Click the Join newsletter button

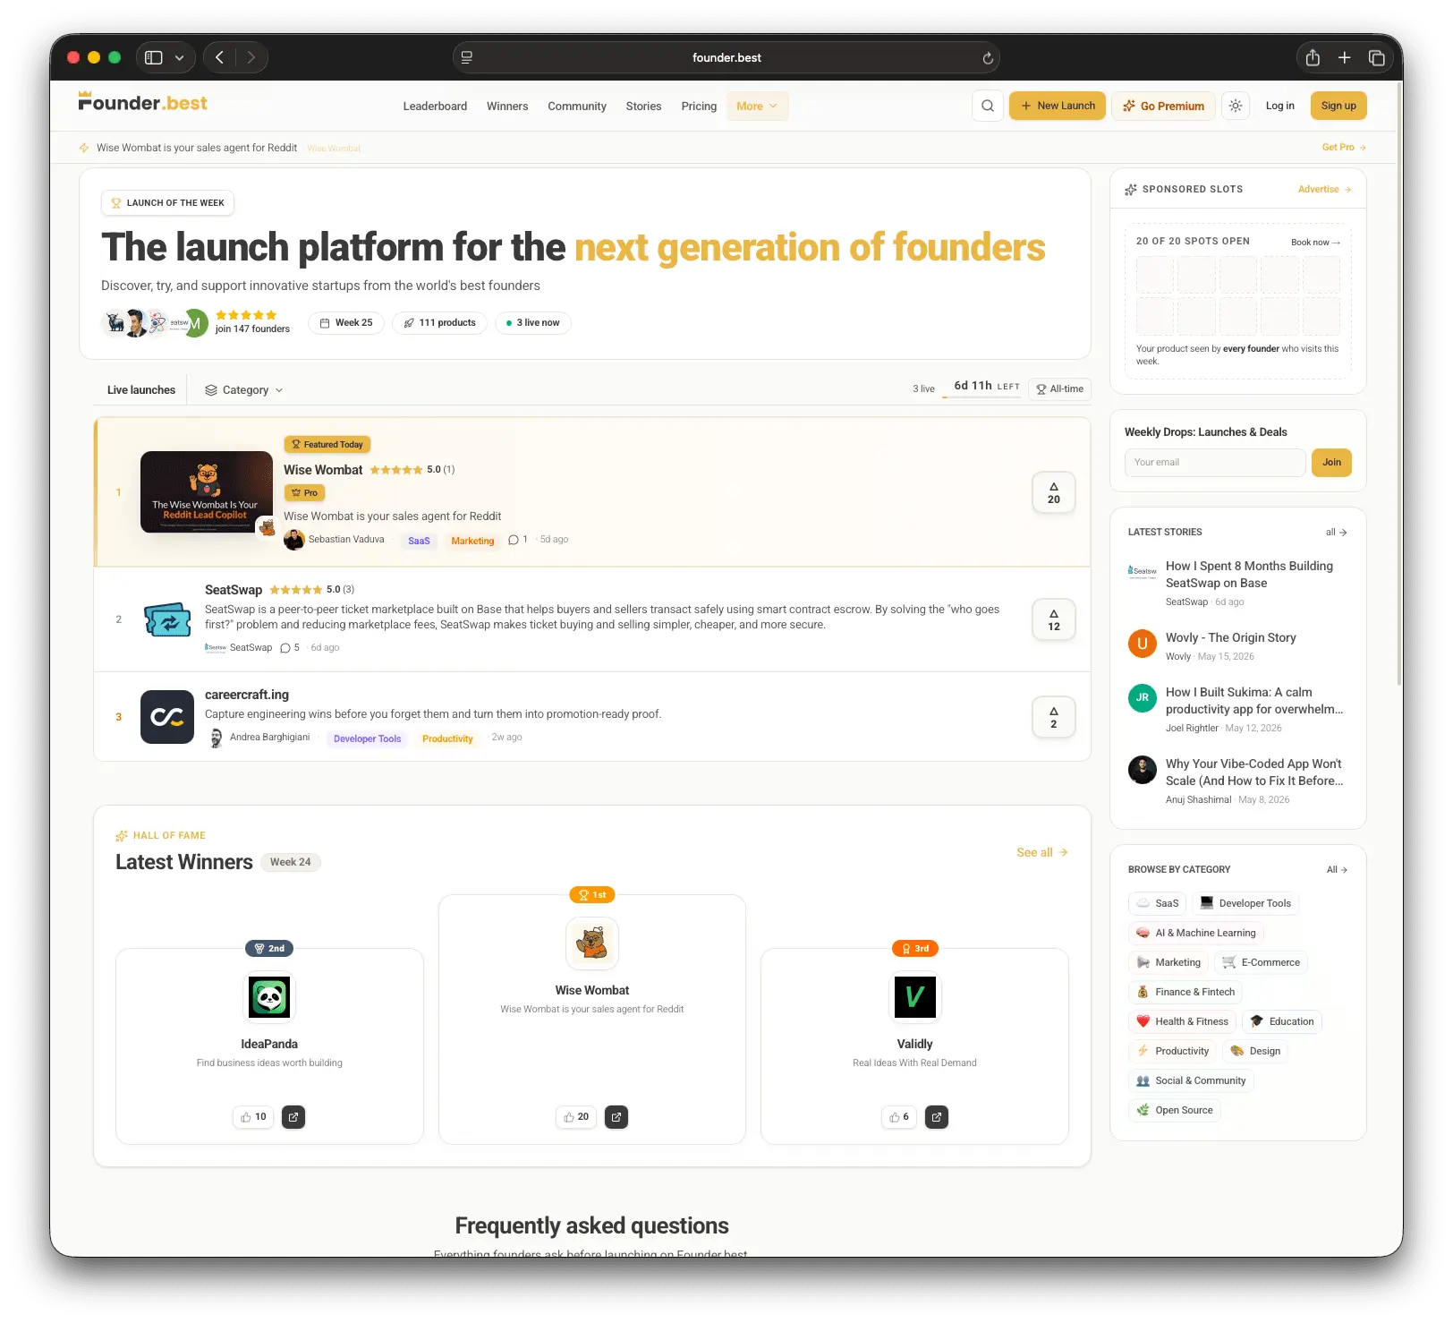coord(1332,463)
